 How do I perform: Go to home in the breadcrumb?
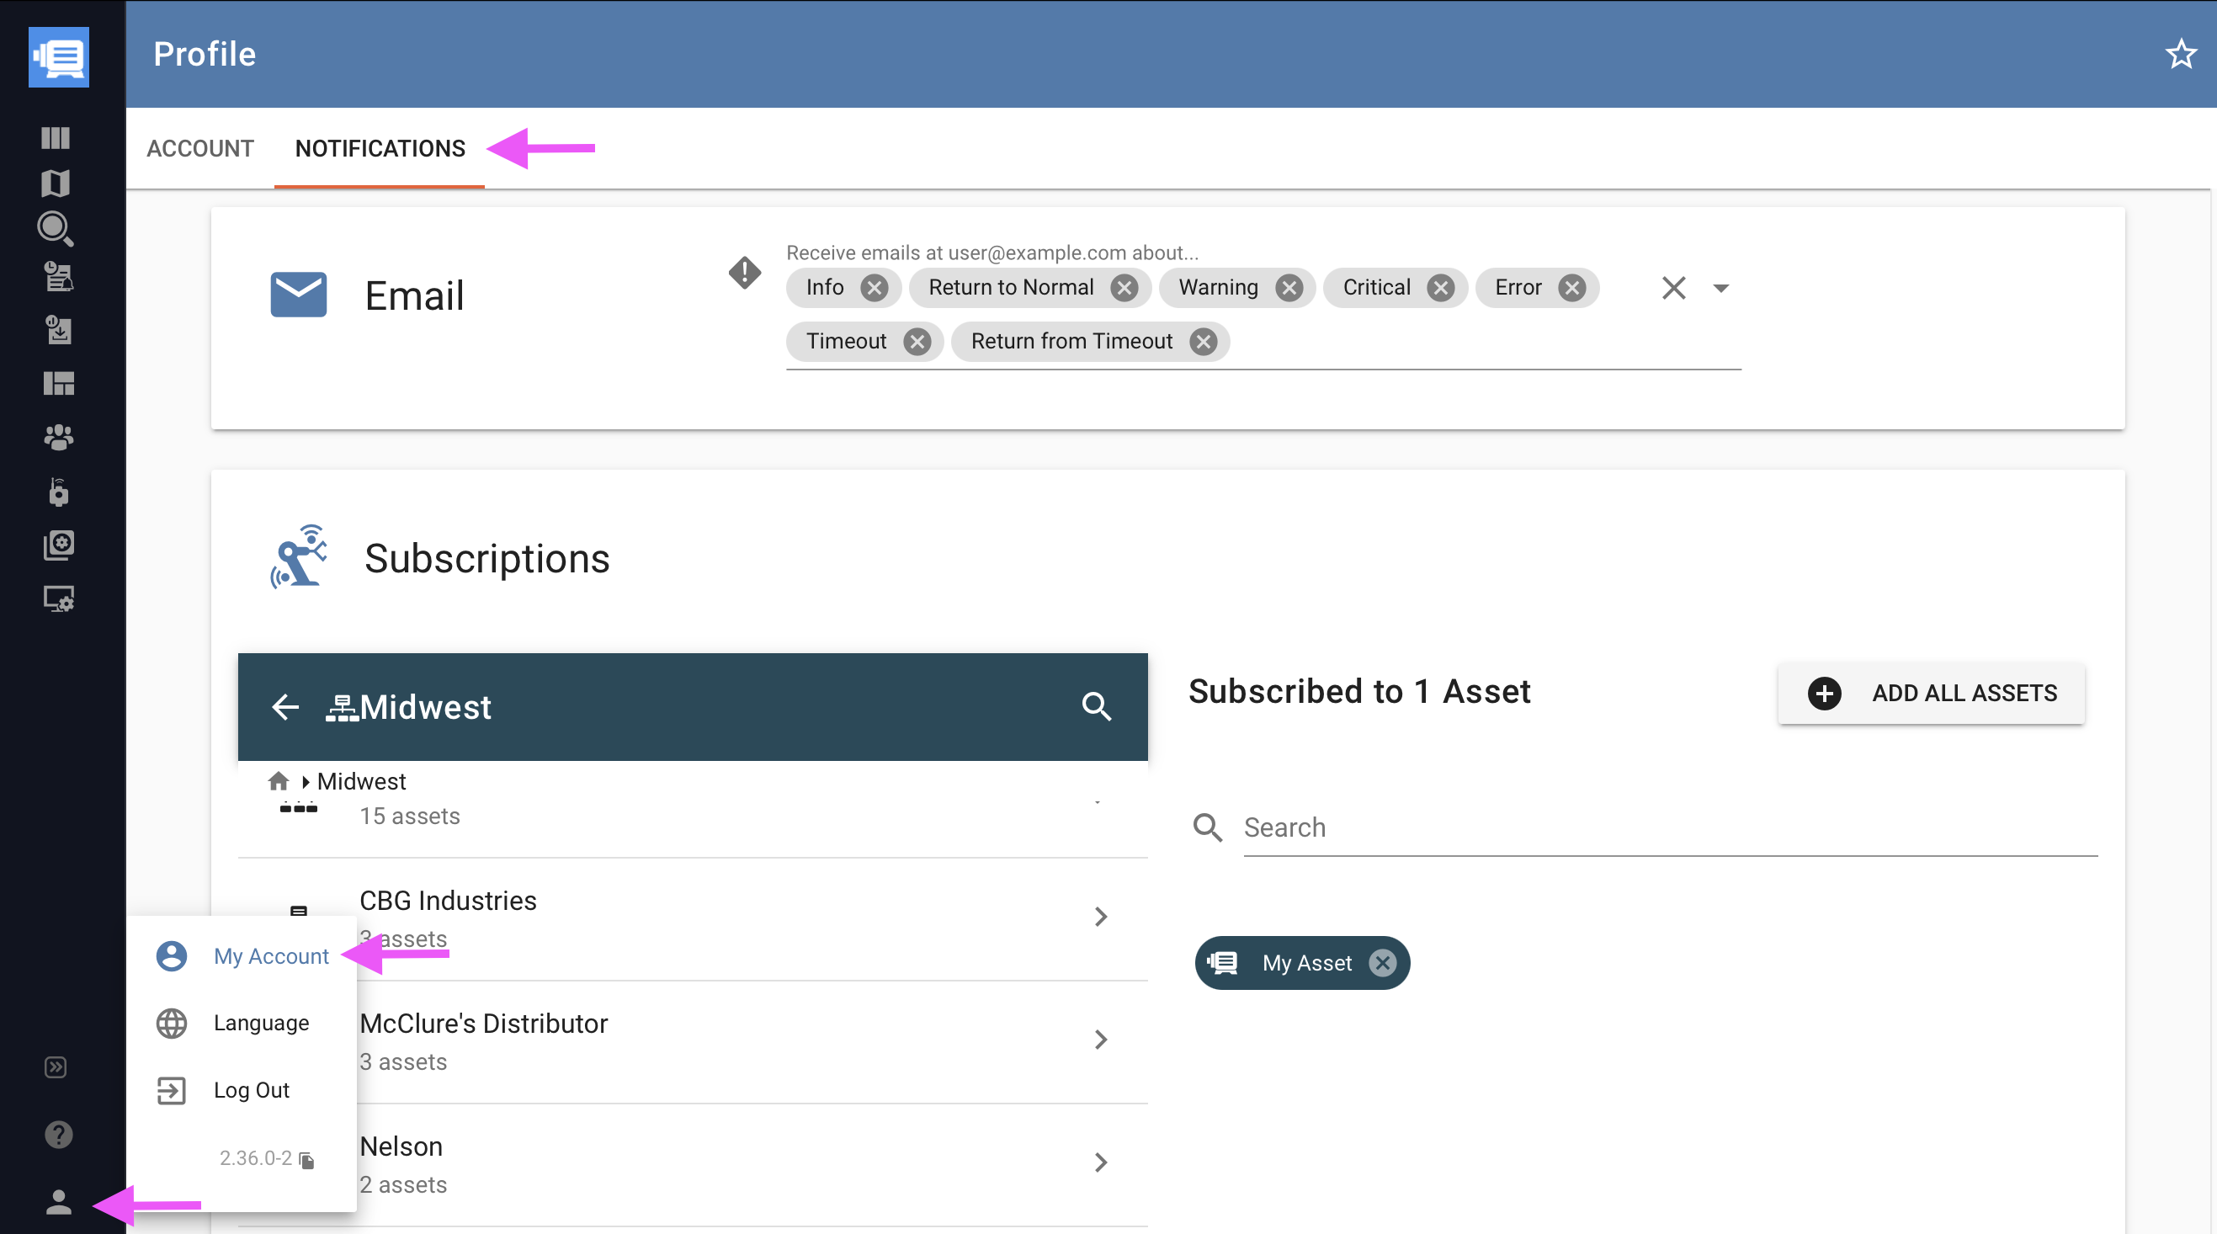tap(278, 780)
